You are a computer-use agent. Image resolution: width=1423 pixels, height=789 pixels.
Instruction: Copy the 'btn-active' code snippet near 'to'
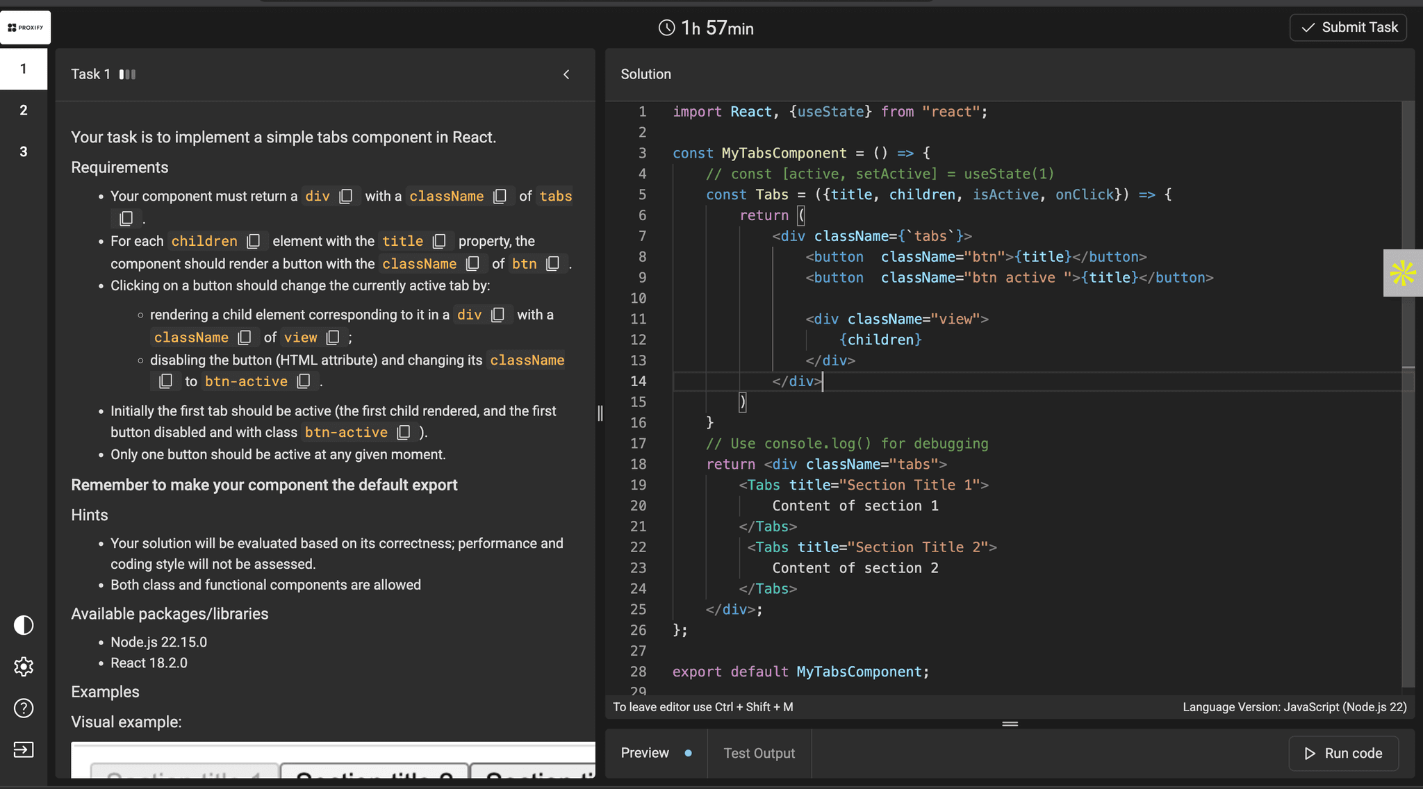click(x=304, y=381)
